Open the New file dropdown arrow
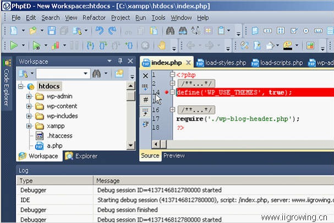This screenshot has width=334, height=223. tap(23, 31)
